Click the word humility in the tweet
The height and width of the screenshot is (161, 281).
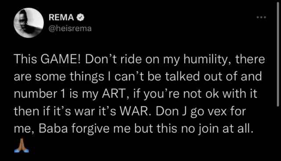205,59
